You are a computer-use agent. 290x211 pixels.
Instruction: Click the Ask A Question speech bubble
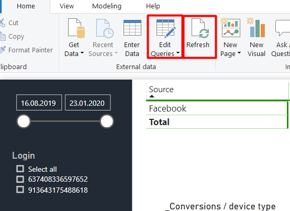(x=283, y=28)
